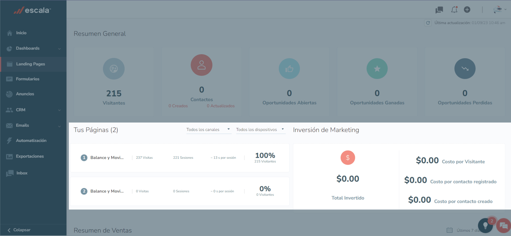Open the Todos los dispositivos dropdown
This screenshot has height=236, width=511.
pos(261,130)
